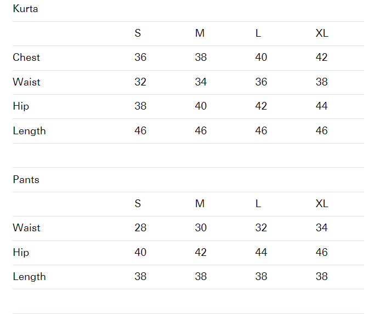Select Kurta chest value for size XL
Viewport: 369px width, 314px height.
[x=322, y=57]
